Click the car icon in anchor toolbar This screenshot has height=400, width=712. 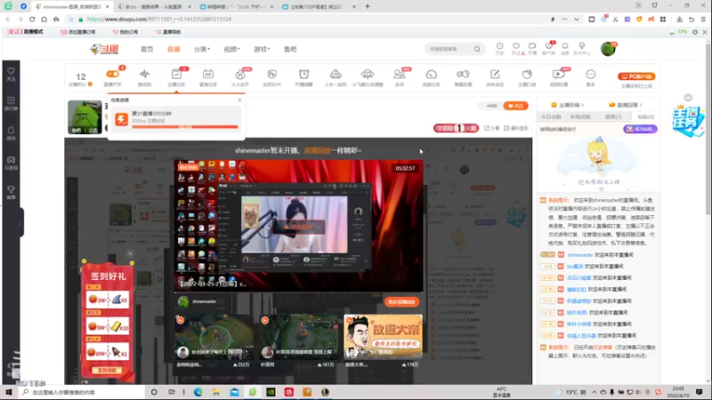coord(336,74)
